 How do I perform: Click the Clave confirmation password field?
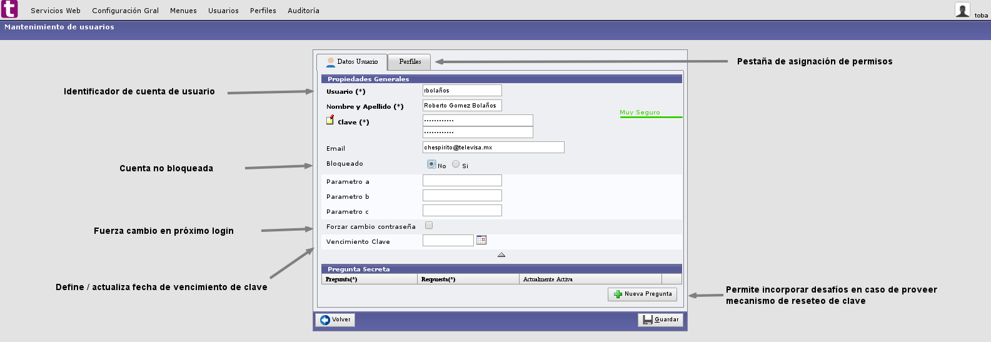(478, 132)
